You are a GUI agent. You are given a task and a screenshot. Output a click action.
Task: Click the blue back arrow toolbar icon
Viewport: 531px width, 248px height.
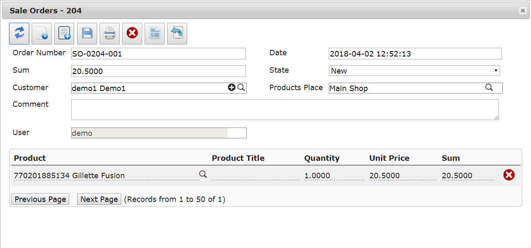click(177, 34)
